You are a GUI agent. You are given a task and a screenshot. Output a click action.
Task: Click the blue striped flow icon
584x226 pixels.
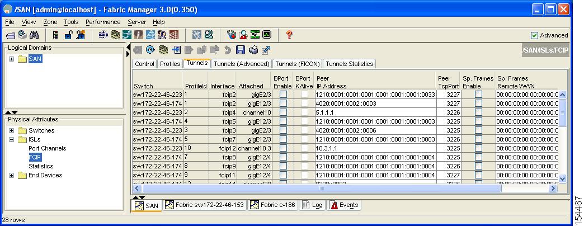103,35
